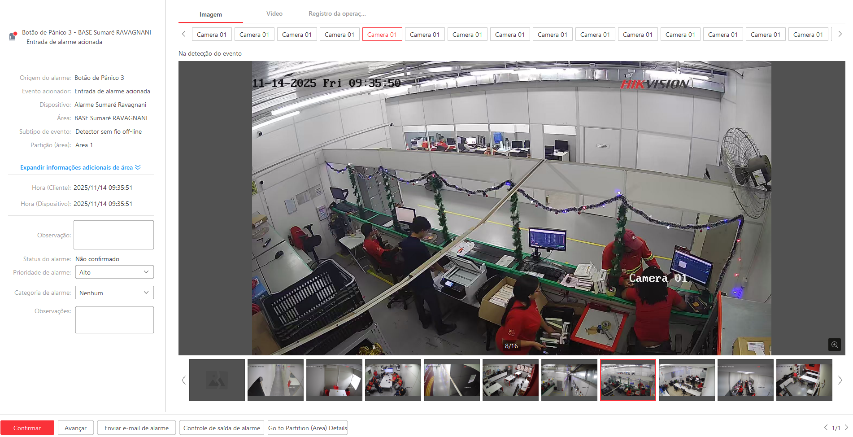Click the Avançar button
Screen dimensions: 853x437
click(x=75, y=428)
